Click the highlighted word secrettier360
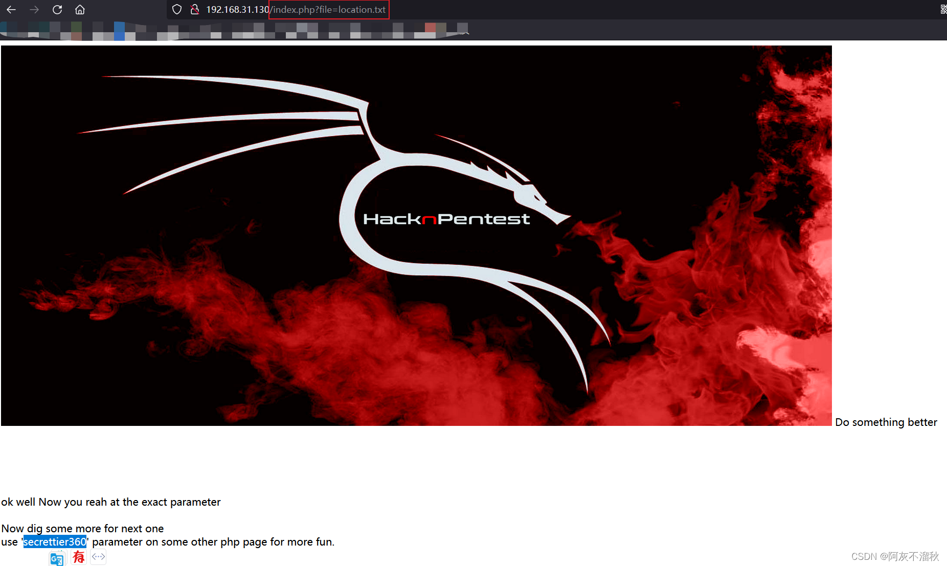 click(55, 541)
